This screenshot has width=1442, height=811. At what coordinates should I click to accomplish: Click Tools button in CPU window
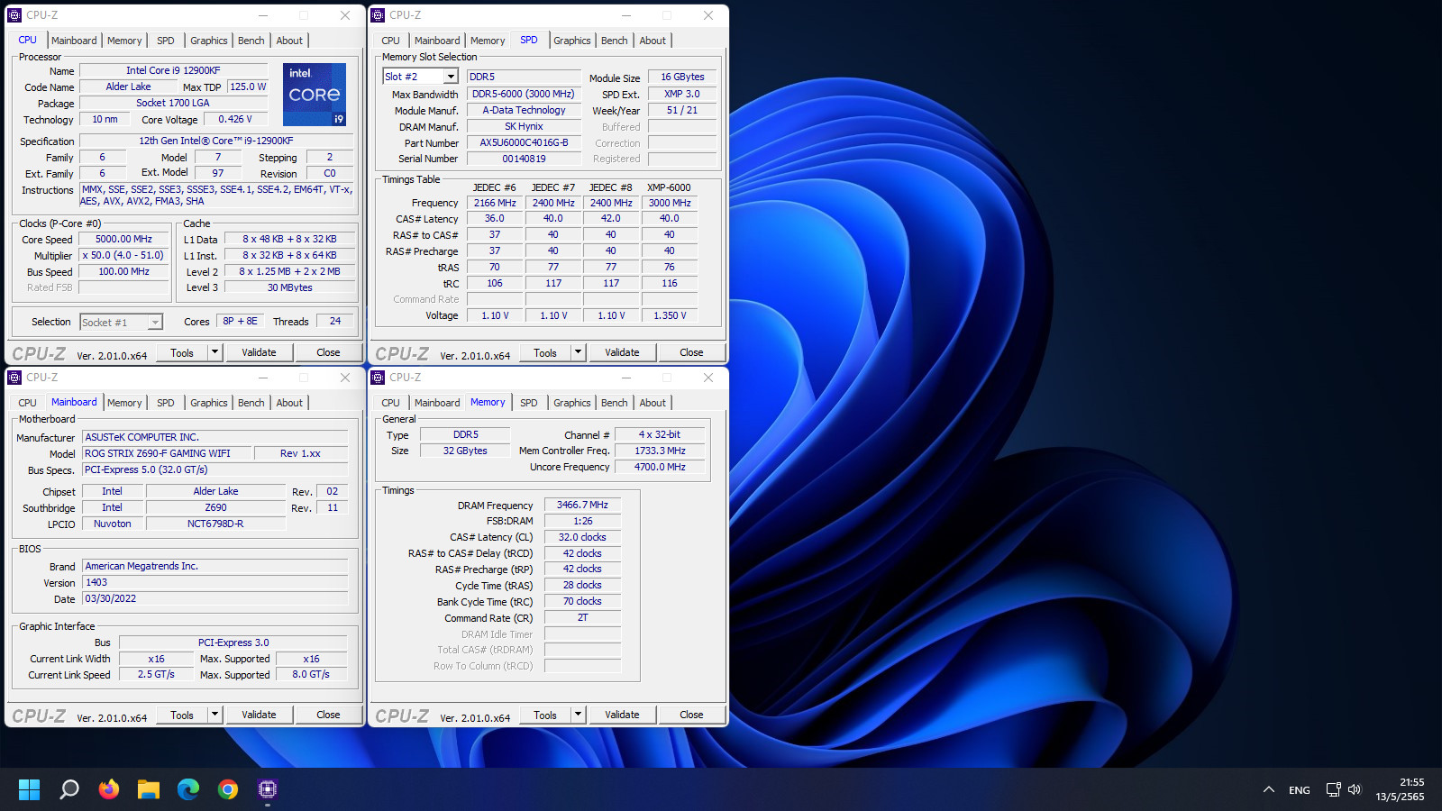182,352
